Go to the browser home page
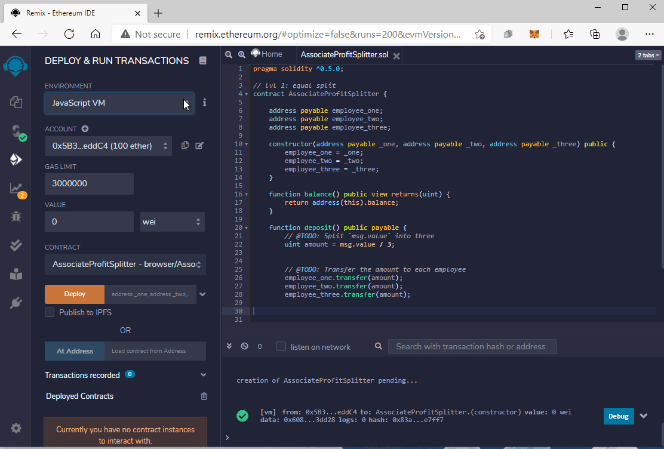The width and height of the screenshot is (664, 449). (96, 34)
